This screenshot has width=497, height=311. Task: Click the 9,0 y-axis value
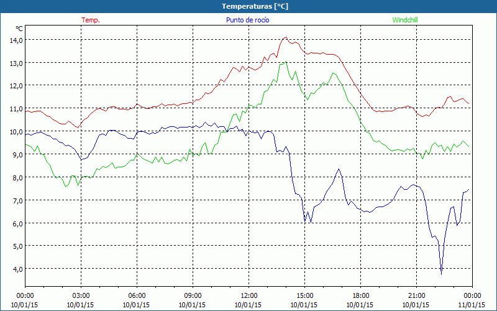click(17, 154)
